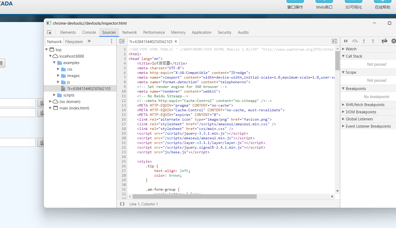Open the 窗口操作 toolbar icon
Viewport: 396px width, 228px height.
point(295,5)
